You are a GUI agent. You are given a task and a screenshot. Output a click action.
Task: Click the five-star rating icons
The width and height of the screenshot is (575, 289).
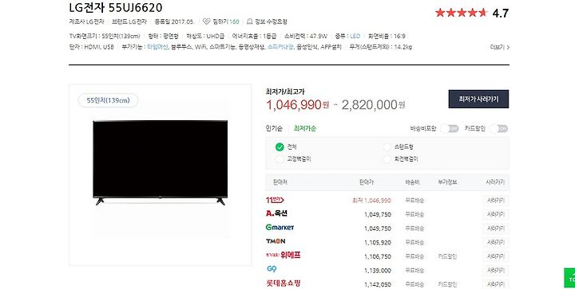(x=461, y=13)
